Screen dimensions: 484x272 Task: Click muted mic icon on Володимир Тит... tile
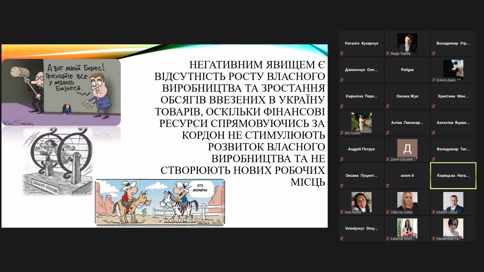(433, 159)
